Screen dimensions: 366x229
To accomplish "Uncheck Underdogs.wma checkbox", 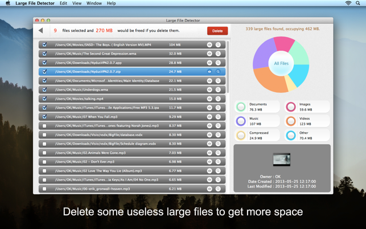I will pos(44,89).
